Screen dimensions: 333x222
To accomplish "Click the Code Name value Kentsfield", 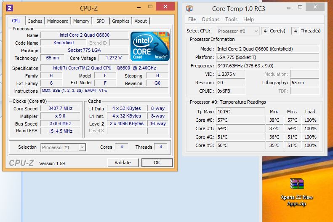I will 64,43.
